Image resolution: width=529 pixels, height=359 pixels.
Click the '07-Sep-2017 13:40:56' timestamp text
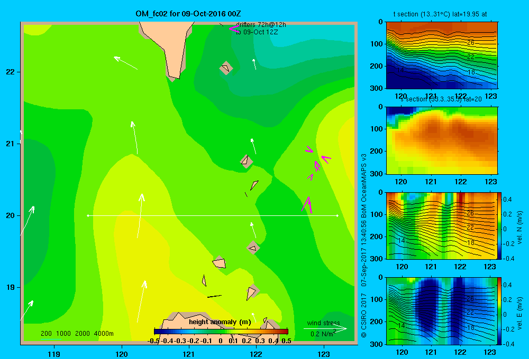[x=364, y=252]
